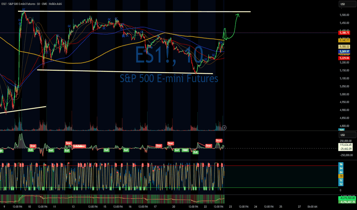Click the 5,100.00 price scale label

coord(344,78)
